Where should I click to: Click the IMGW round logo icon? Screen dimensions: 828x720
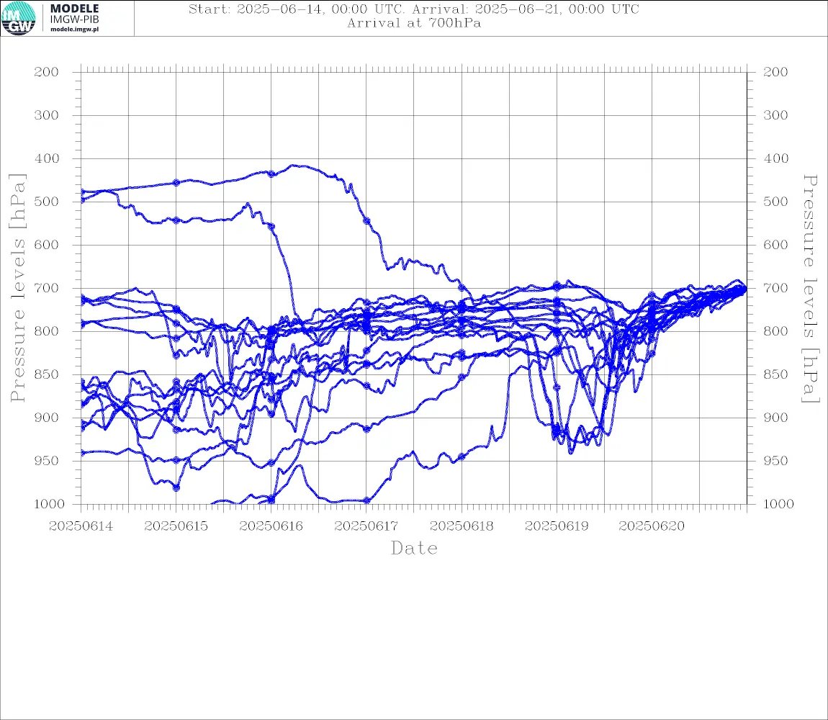19,19
